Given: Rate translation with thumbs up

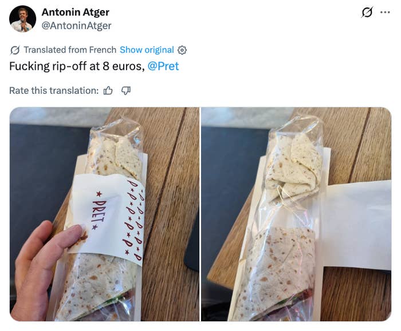Looking at the screenshot, I should click(108, 90).
